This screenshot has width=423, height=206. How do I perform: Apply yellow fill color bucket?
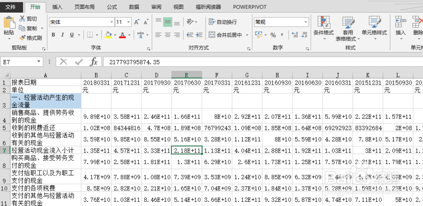click(108, 35)
